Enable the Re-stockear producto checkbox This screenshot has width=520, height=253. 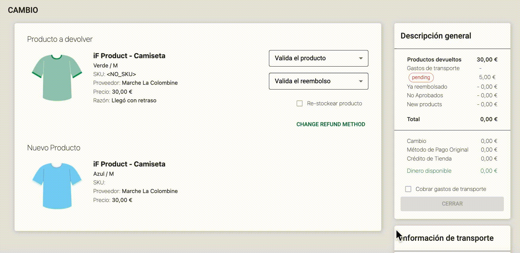click(x=299, y=104)
